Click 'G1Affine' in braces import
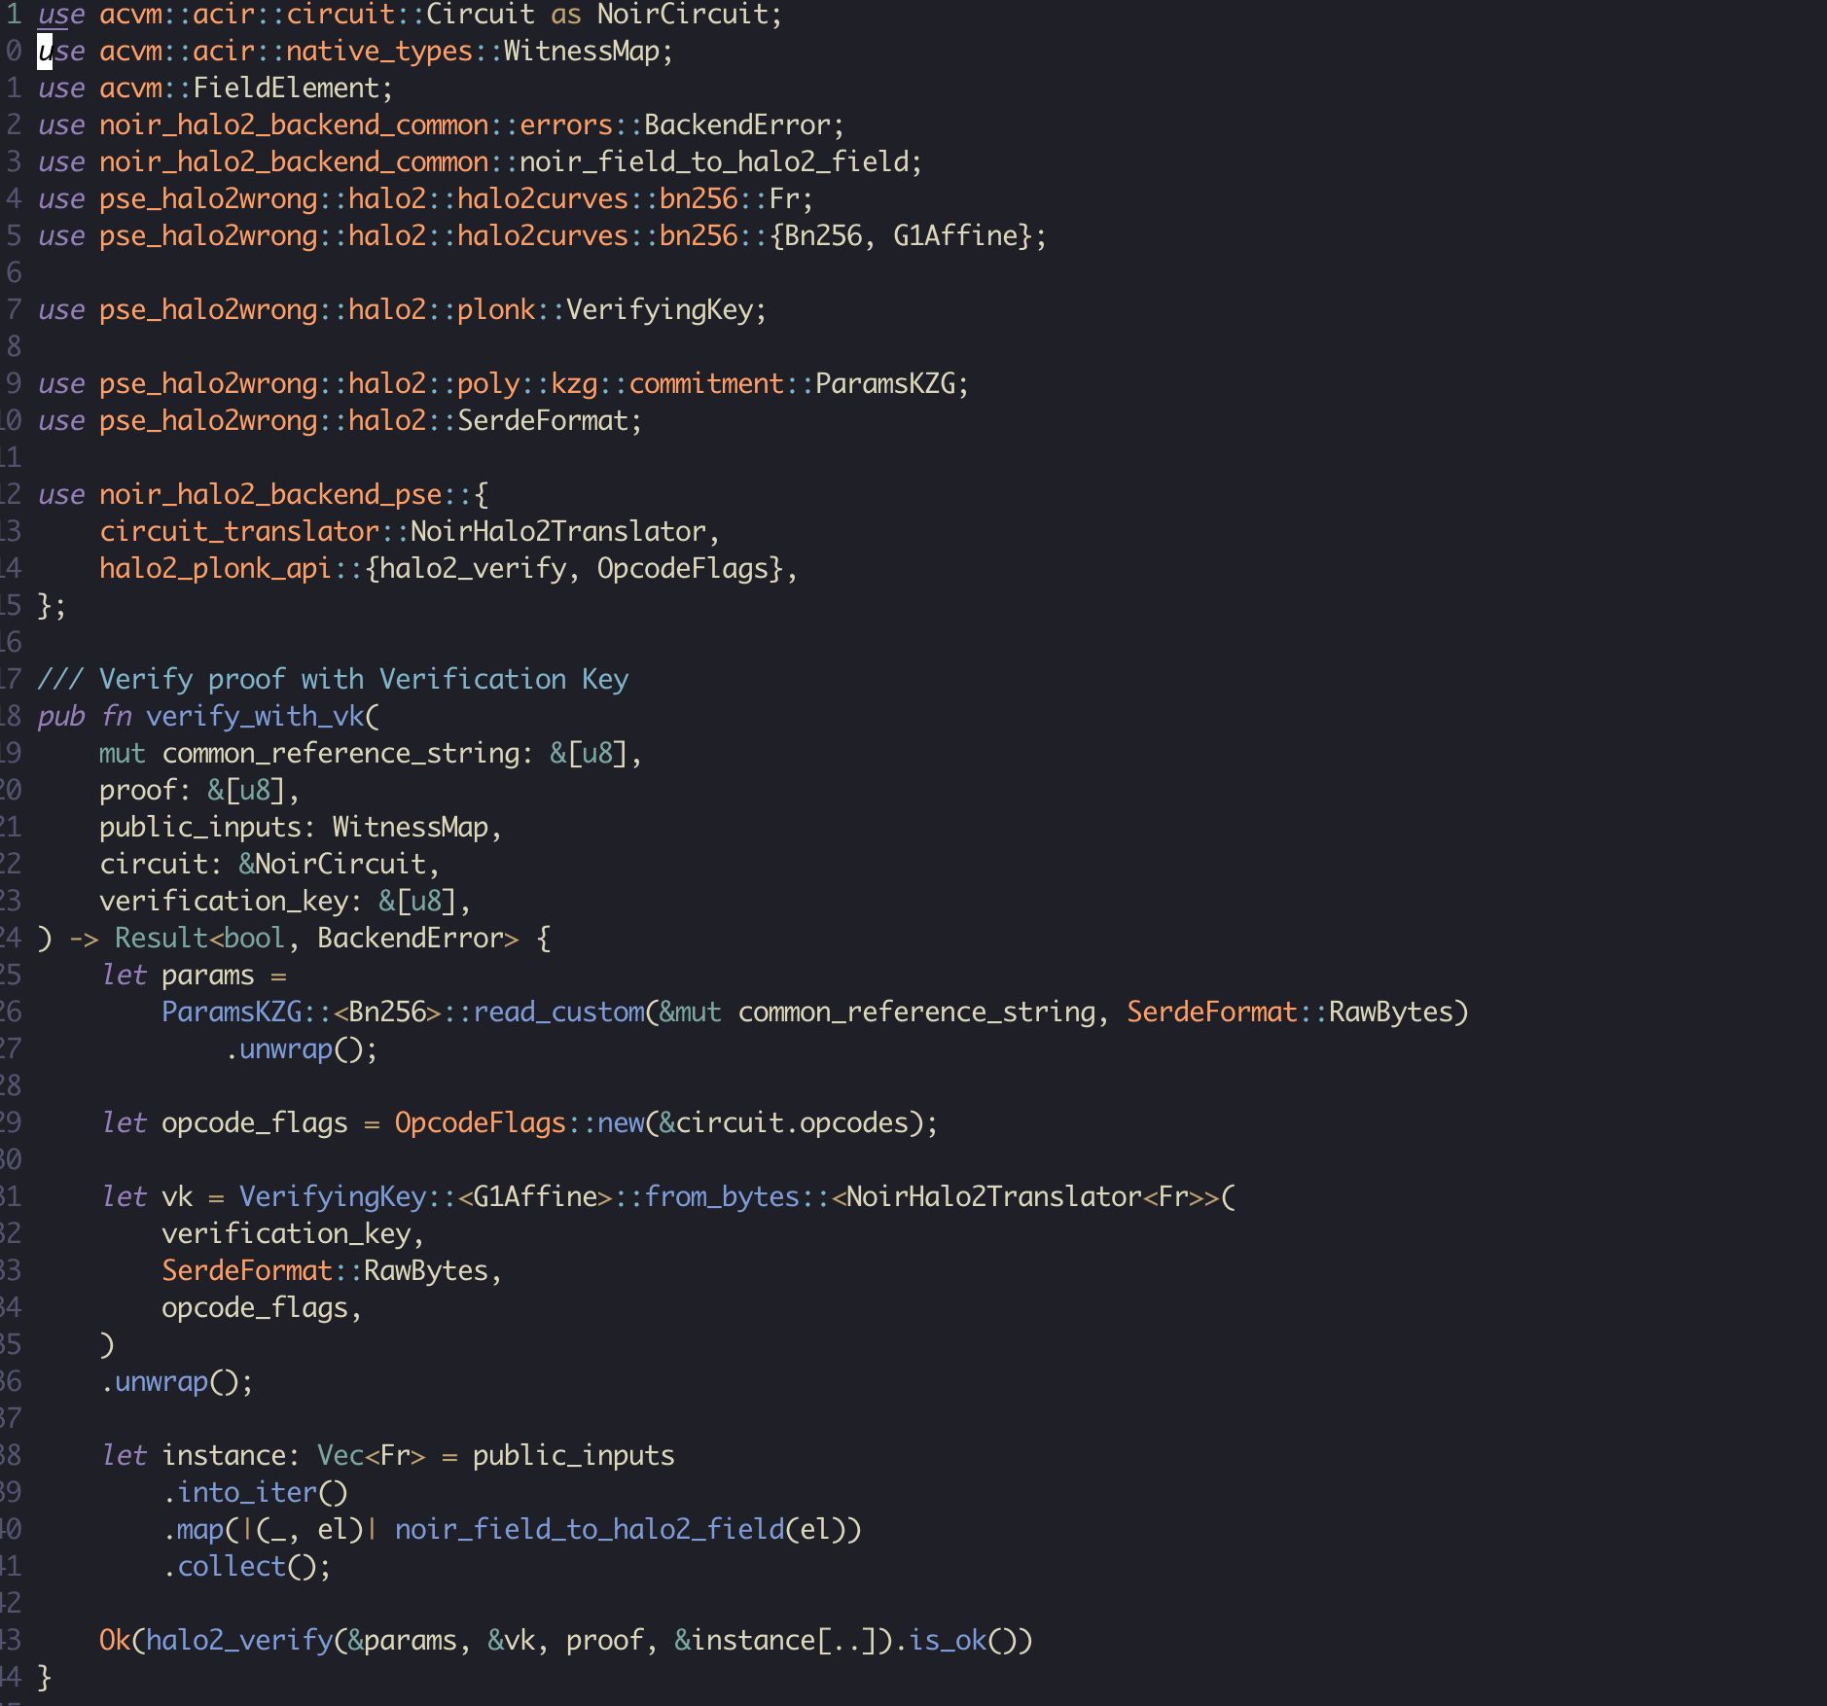The height and width of the screenshot is (1706, 1827). tap(955, 235)
